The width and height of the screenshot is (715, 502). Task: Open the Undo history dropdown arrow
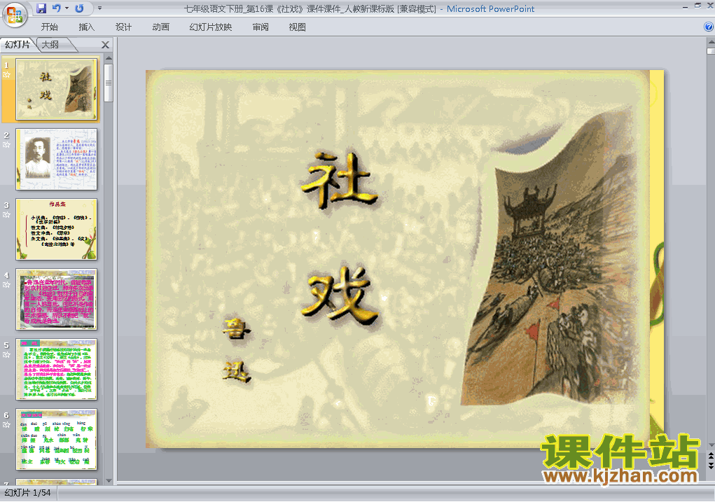67,8
